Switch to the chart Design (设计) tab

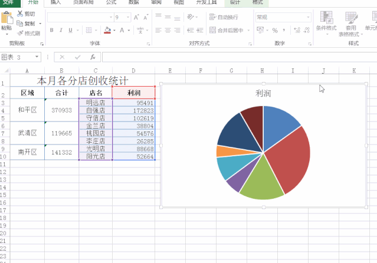coord(235,2)
